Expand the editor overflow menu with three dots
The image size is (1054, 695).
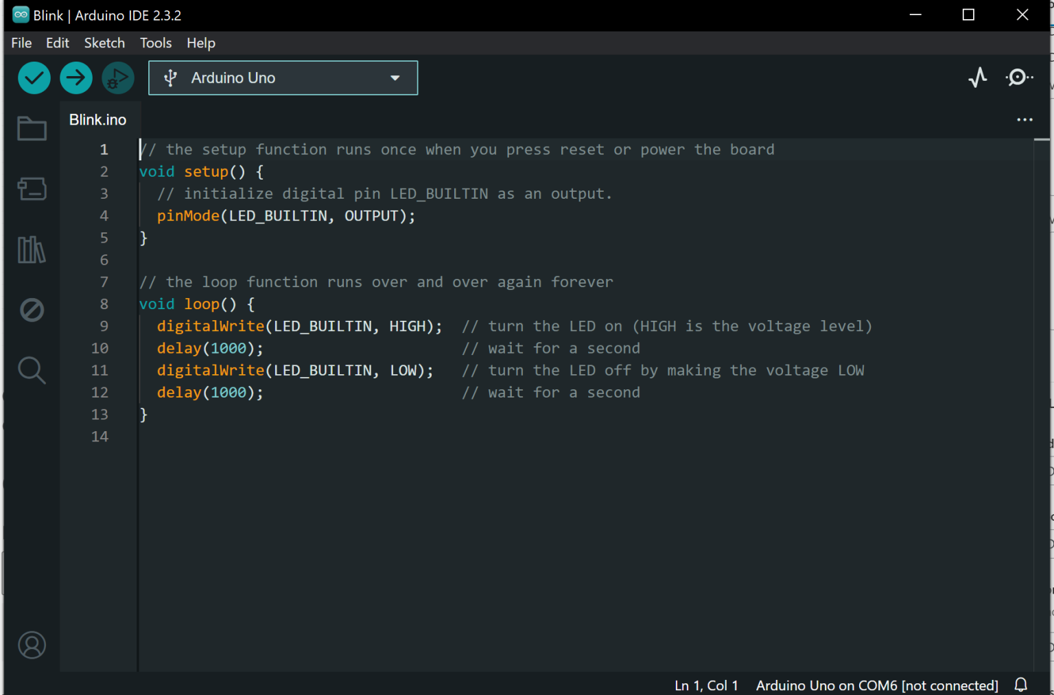[1024, 119]
